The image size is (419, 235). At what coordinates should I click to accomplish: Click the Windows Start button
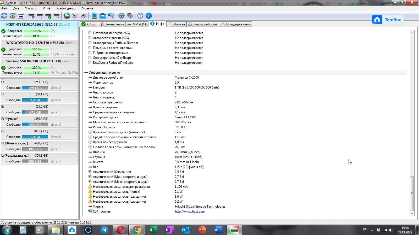coord(7,230)
